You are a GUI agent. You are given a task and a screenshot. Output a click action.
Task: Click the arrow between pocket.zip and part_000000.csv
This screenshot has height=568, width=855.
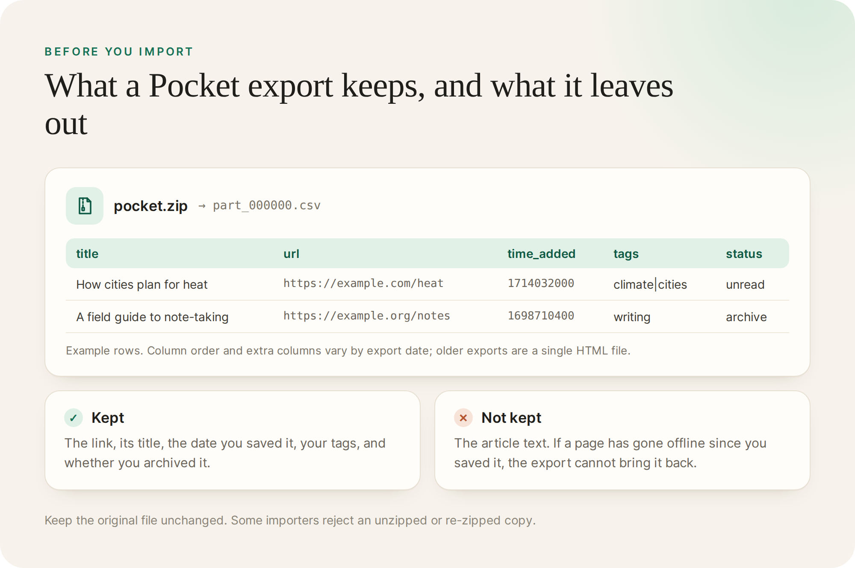[x=202, y=206]
